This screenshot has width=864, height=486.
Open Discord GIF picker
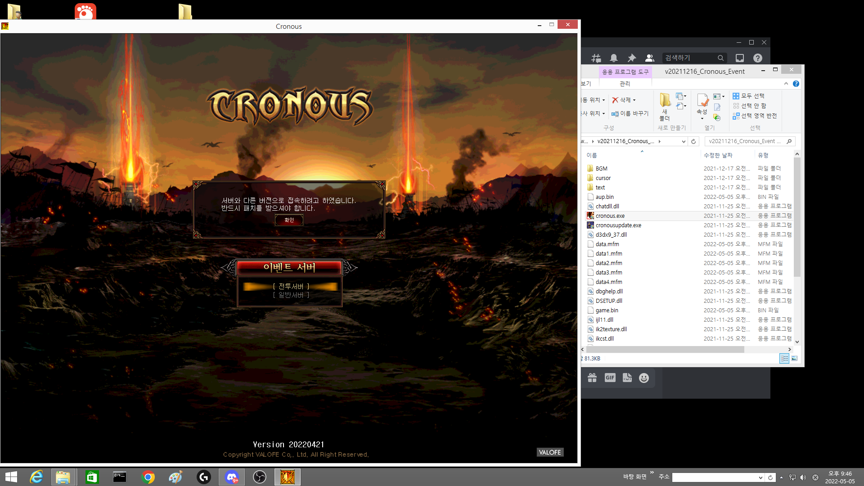[610, 378]
